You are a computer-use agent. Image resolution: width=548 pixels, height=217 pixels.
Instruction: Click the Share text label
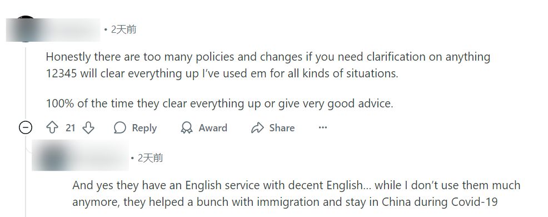[x=282, y=128]
